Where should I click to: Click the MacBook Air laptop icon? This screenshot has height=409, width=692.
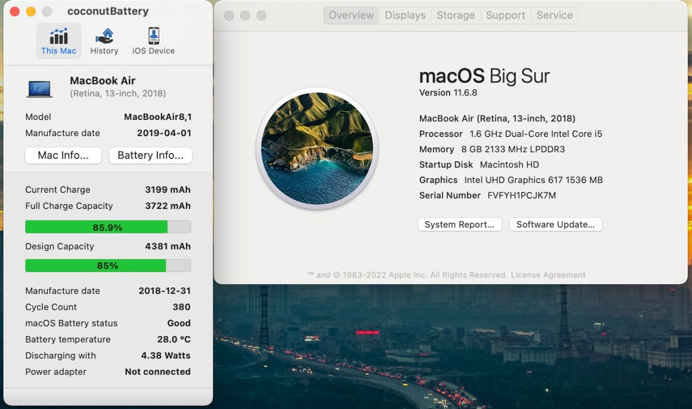tap(40, 87)
